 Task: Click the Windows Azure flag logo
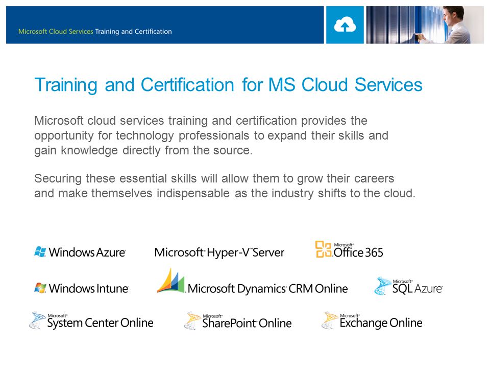click(x=40, y=251)
